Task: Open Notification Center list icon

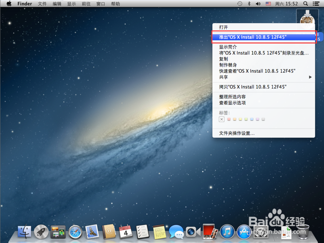Action: click(316, 4)
